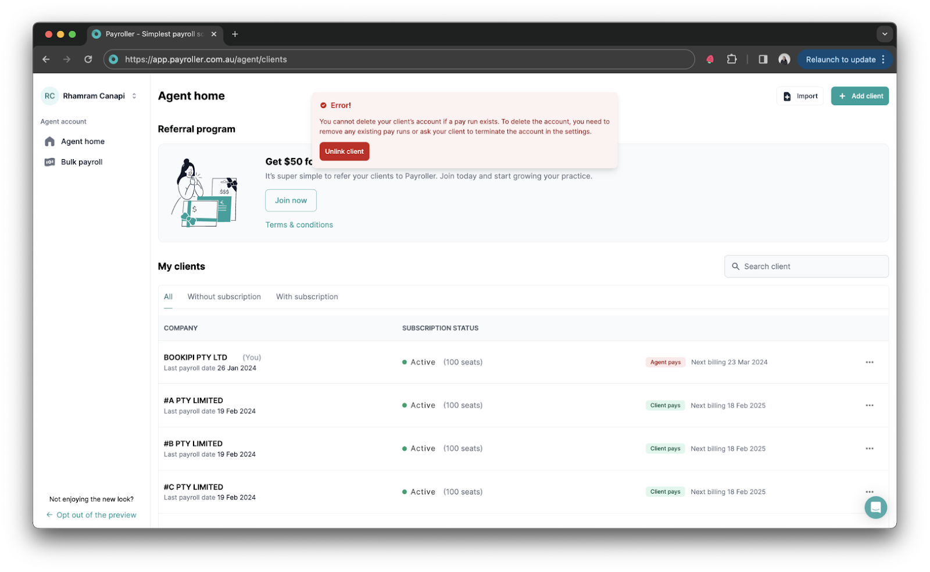Viewport: 930px width, 572px height.
Task: Click the referral program illustration
Action: (x=204, y=193)
